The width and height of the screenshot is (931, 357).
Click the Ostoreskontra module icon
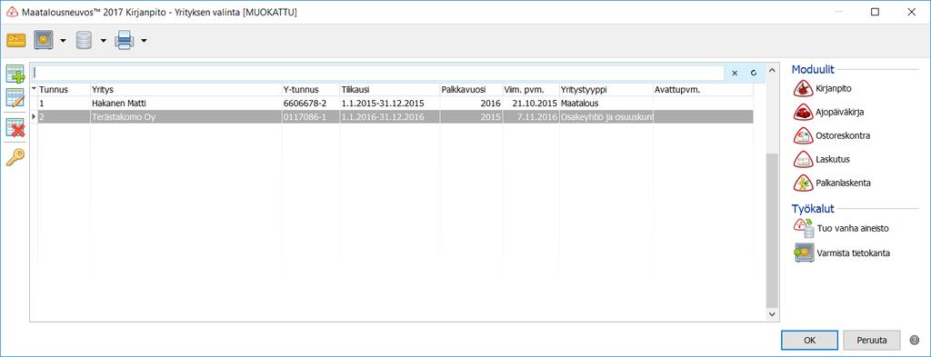tap(803, 135)
